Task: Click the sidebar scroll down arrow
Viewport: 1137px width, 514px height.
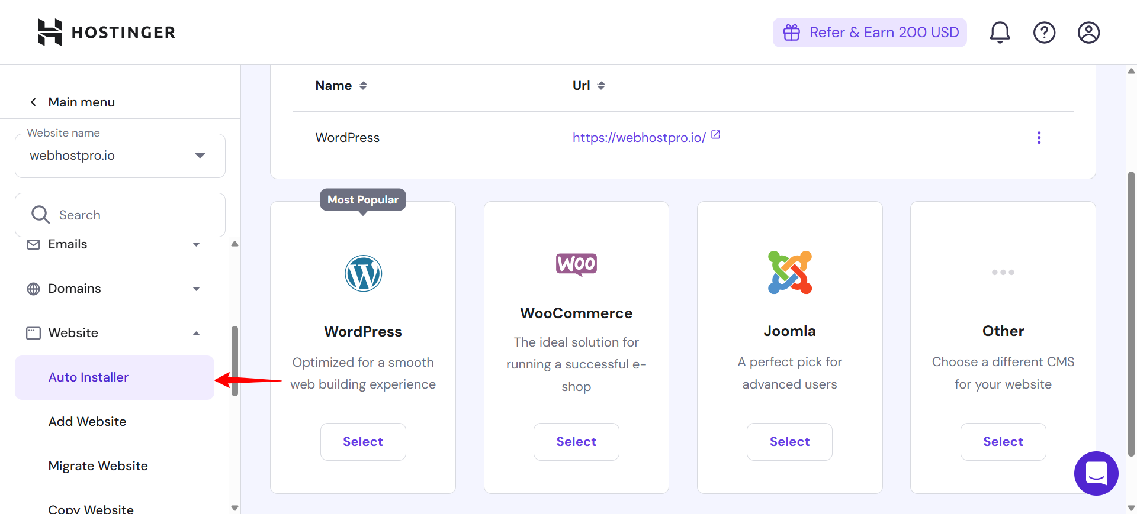Action: coord(235,508)
